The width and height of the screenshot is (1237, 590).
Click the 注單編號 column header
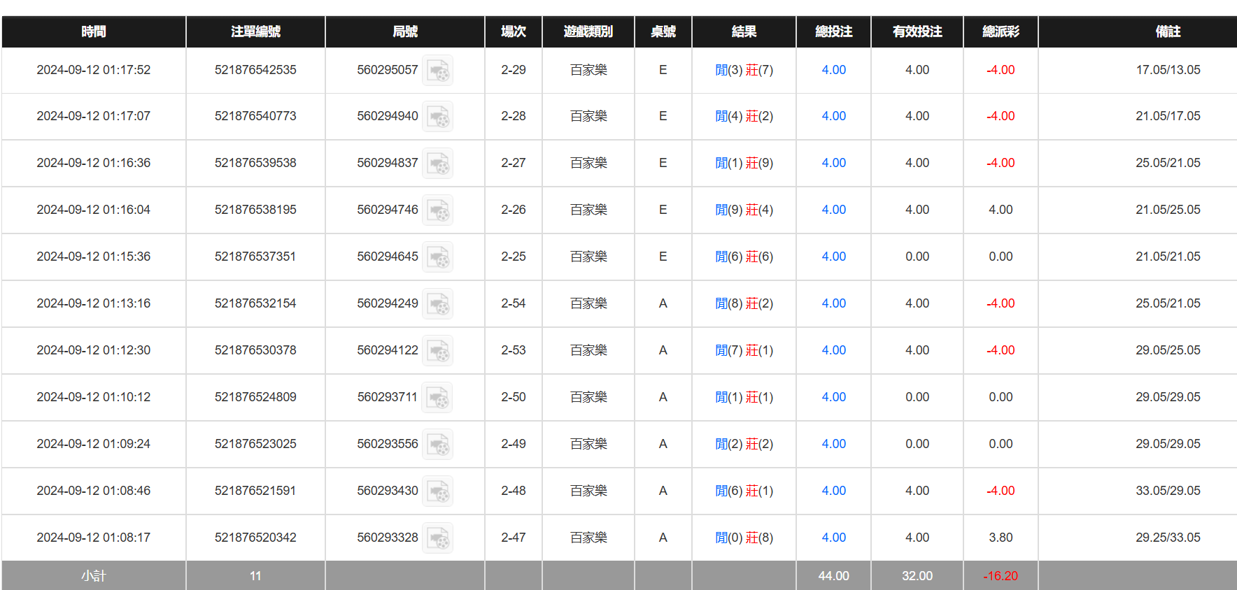coord(255,31)
